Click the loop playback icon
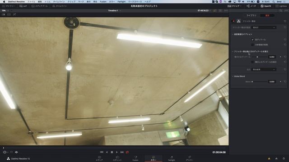The image size is (289, 162). tap(127, 152)
